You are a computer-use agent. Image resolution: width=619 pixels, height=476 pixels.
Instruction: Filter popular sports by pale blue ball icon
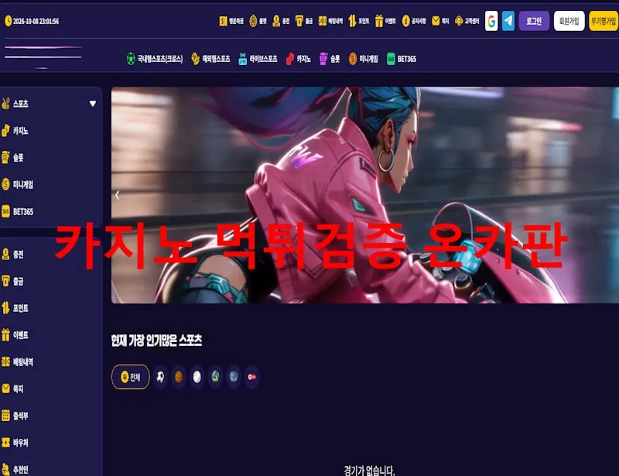234,377
